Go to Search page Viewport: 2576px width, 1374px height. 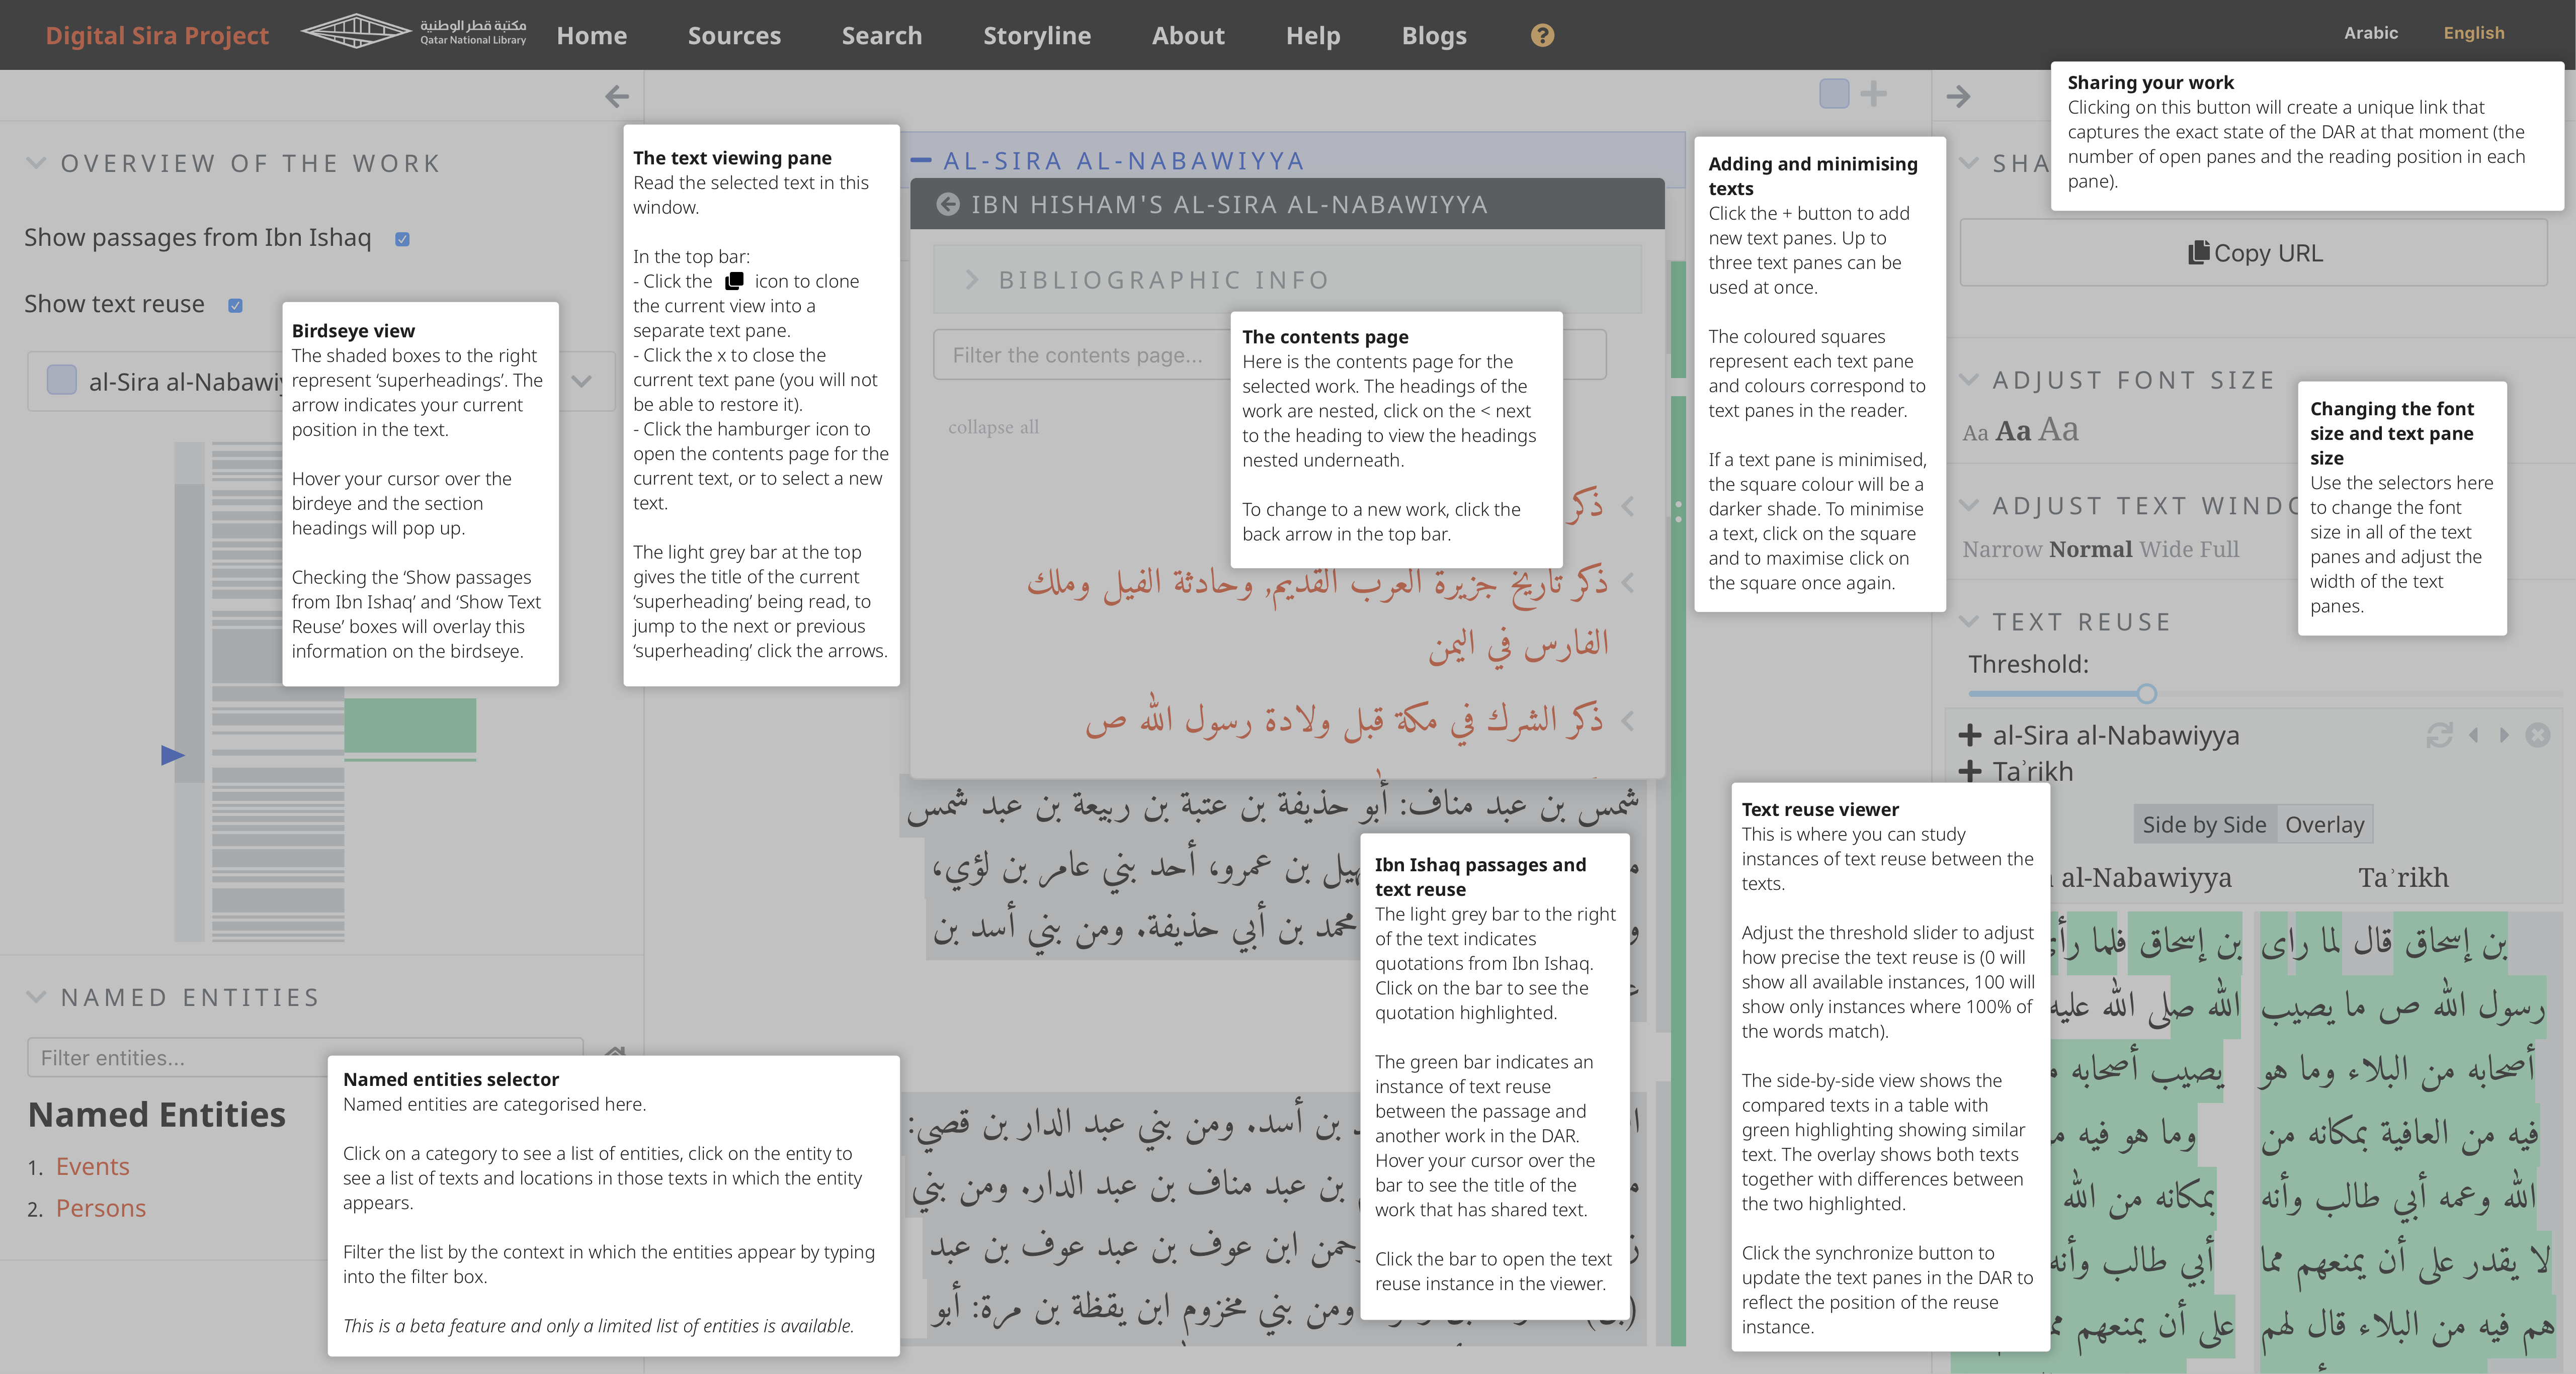[x=881, y=35]
